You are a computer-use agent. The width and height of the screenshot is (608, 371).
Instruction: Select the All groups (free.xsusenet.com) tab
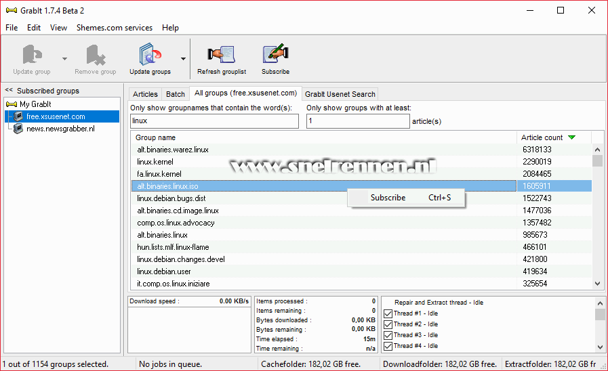click(245, 93)
